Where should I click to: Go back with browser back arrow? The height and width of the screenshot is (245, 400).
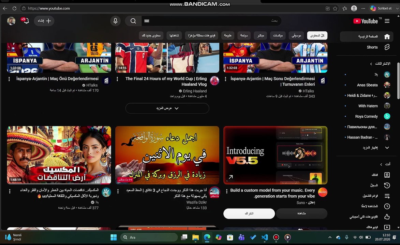point(5,9)
